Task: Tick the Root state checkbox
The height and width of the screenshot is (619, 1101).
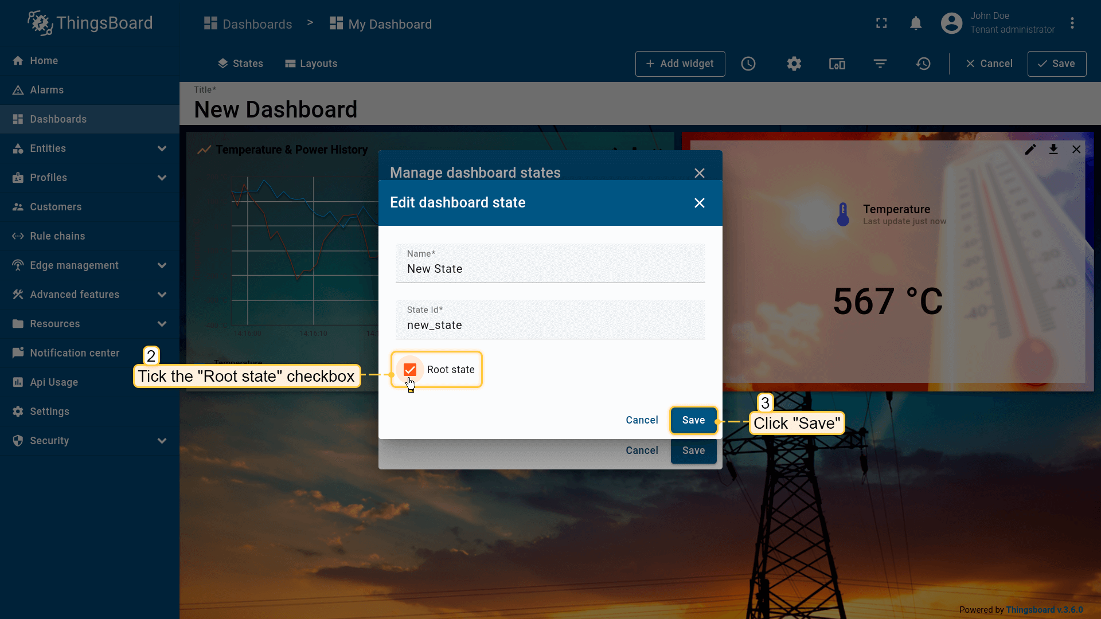Action: pos(409,370)
